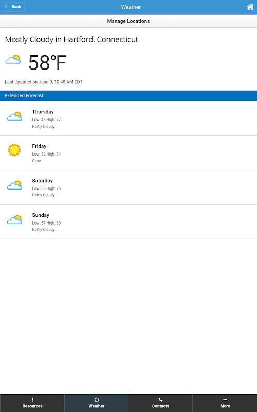This screenshot has width=257, height=412.
Task: Switch to the Weather tab
Action: [x=96, y=403]
